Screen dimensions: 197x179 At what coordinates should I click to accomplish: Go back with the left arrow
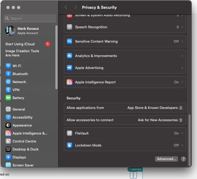(66, 7)
